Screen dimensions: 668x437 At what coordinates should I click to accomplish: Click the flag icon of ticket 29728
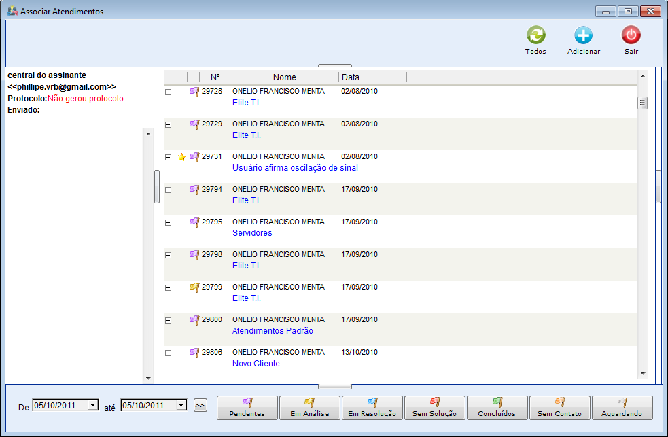pos(194,92)
